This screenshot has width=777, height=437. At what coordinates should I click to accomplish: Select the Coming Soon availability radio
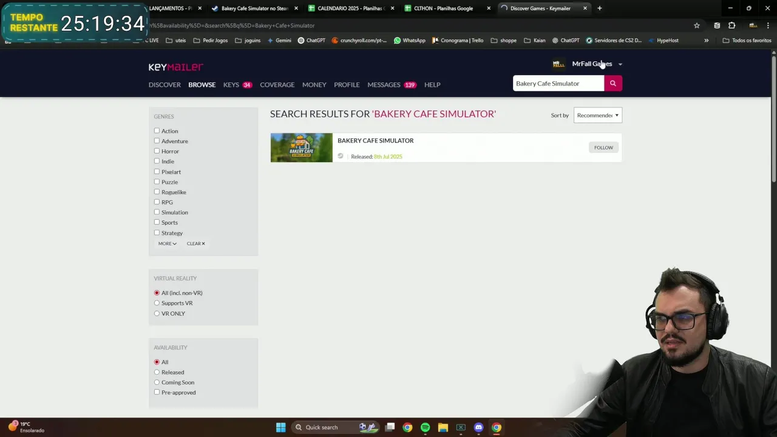coord(157,382)
